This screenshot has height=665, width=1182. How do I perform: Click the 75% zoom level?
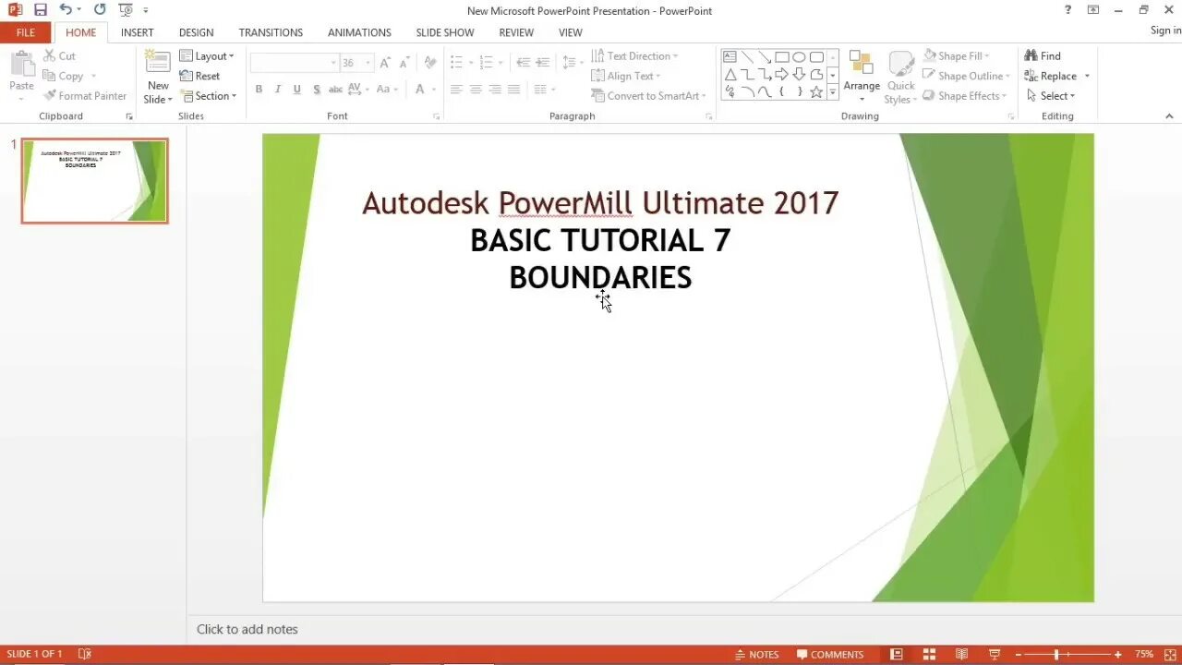point(1144,654)
